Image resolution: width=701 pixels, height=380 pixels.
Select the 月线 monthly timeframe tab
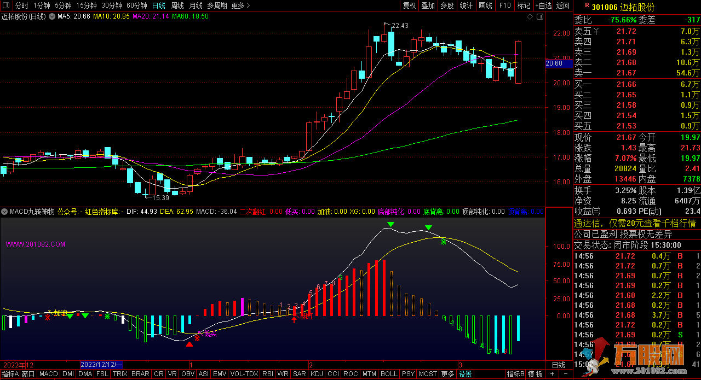(196, 5)
